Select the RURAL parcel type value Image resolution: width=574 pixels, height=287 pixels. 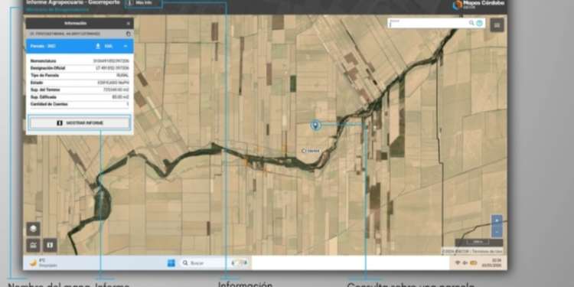[122, 76]
